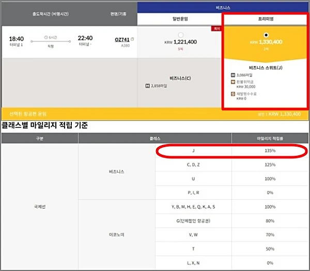Open the 일반운임 fare column tab

click(179, 19)
